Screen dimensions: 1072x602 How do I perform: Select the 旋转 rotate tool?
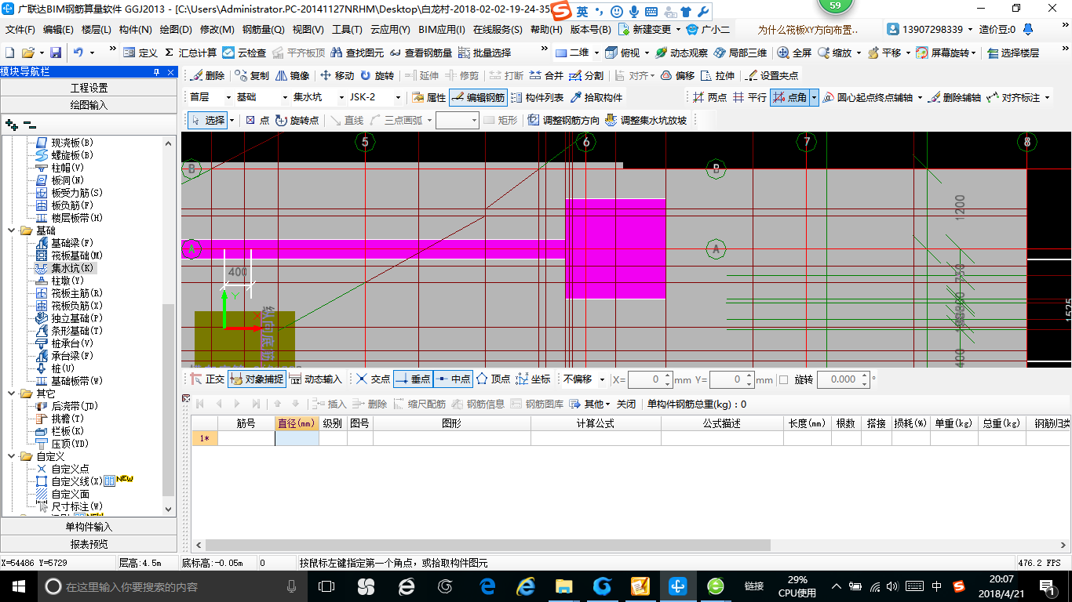[x=377, y=76]
